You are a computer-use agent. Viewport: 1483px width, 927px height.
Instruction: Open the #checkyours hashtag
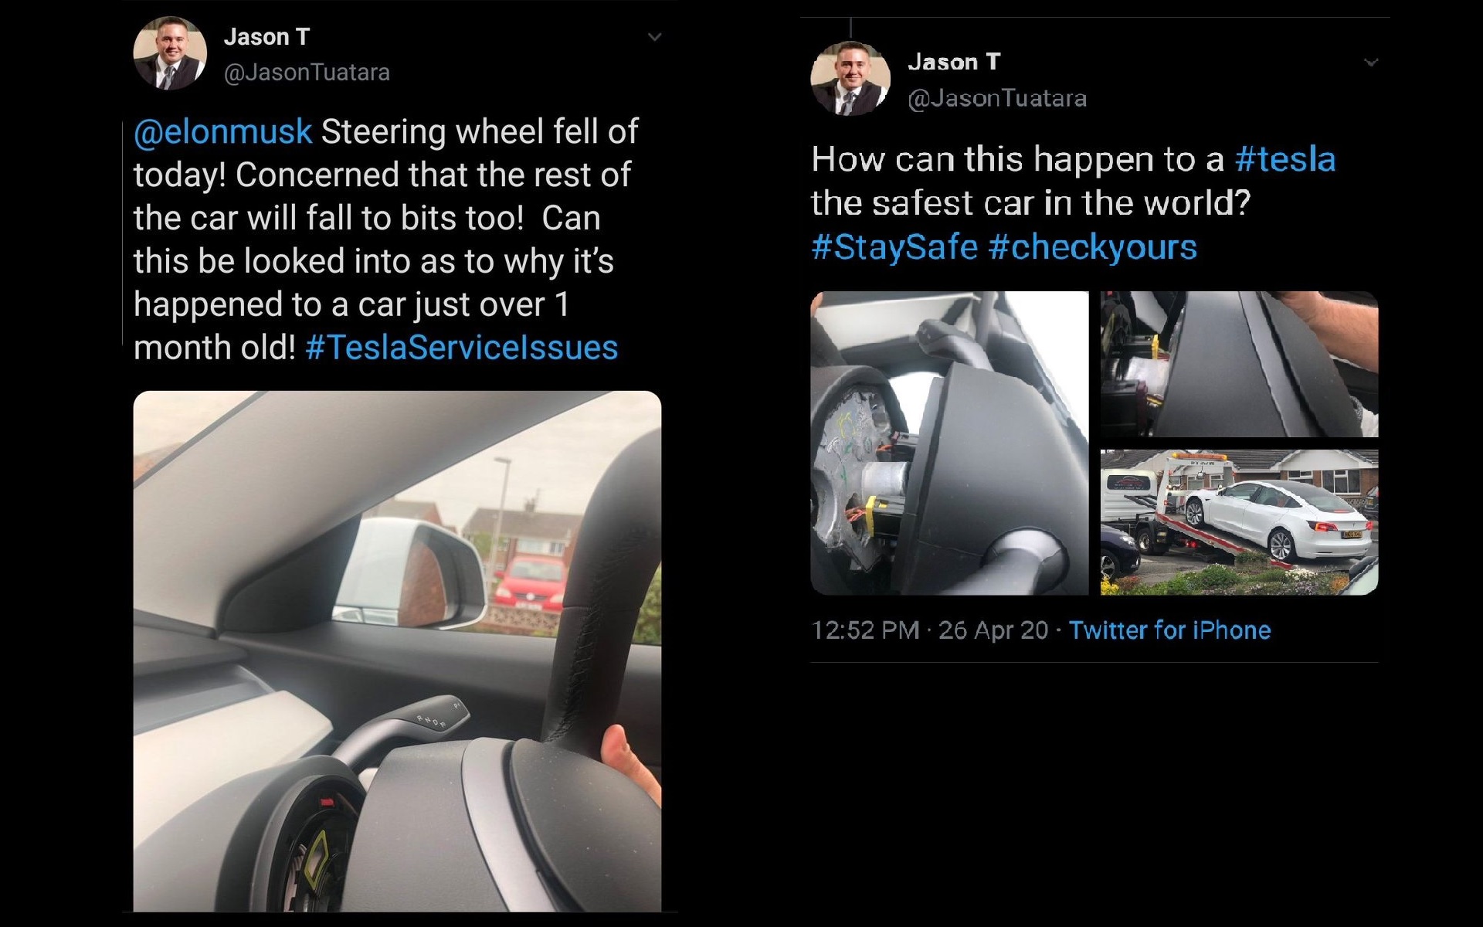[1092, 247]
